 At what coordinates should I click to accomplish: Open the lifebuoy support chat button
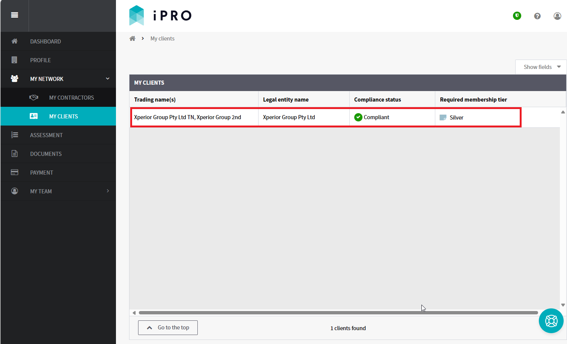point(551,321)
